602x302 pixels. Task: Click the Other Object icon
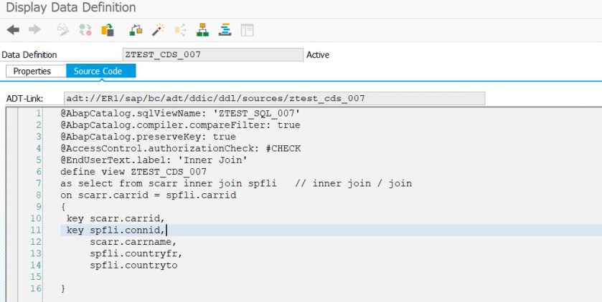coord(108,29)
